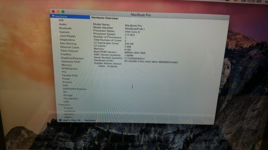Screen dimensions: 268x150
Task: Click the red close window button
Action: [x=53, y=12]
